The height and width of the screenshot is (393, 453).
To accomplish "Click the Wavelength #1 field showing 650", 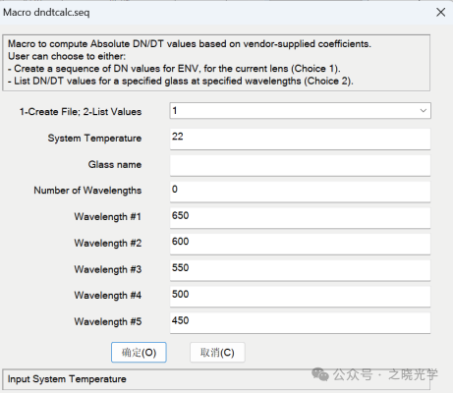I will coord(300,217).
